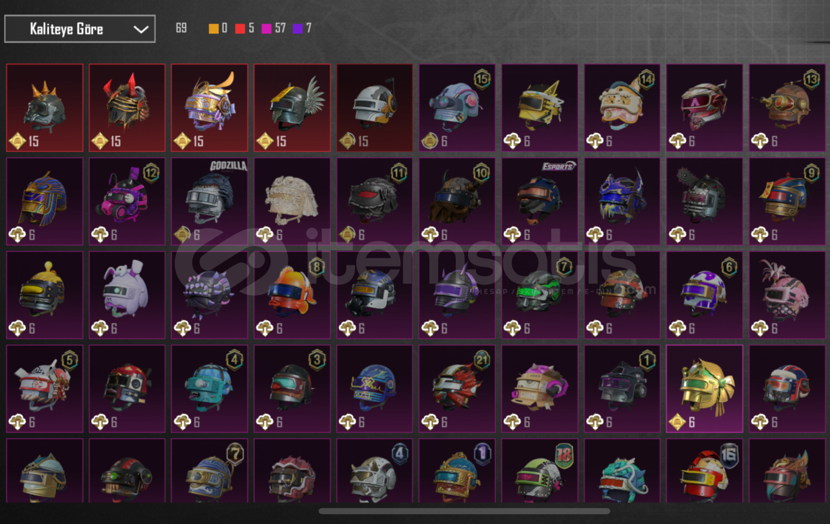Screen dimensions: 830x524
Task: Select the pink quality filter swatch
Action: (266, 29)
